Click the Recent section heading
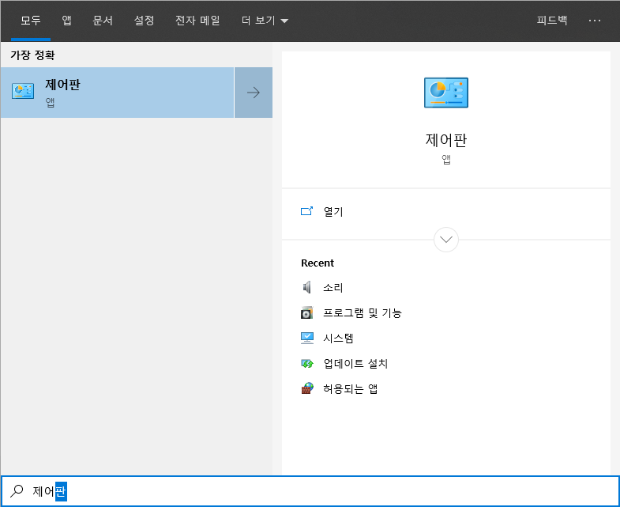Image resolution: width=620 pixels, height=507 pixels. pos(318,263)
